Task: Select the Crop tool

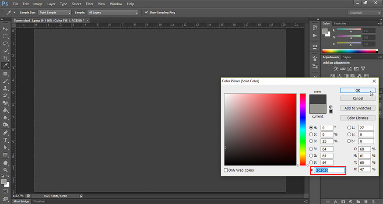Action: click(x=5, y=58)
